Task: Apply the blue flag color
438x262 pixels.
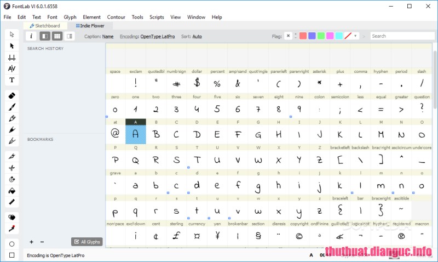Action: tap(312, 36)
